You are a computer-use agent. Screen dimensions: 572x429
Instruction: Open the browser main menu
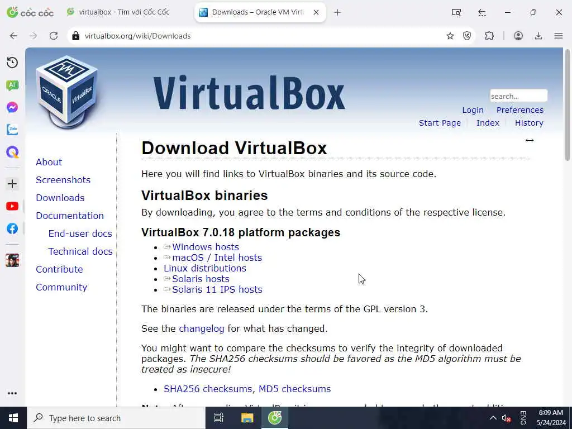coord(559,36)
